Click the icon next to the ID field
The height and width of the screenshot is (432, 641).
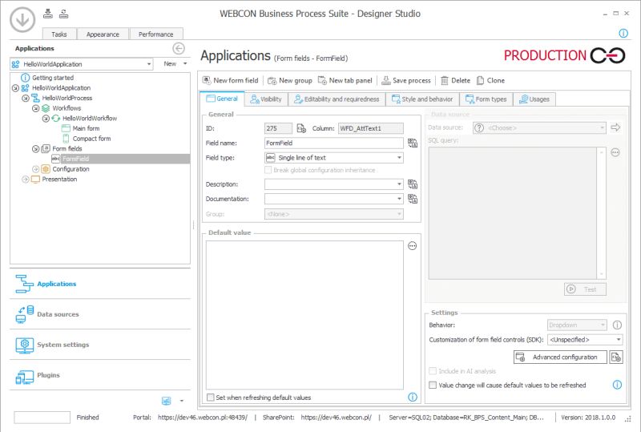[301, 128]
